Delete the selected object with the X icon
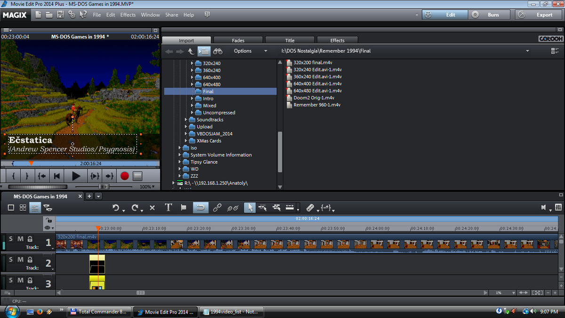 click(152, 208)
